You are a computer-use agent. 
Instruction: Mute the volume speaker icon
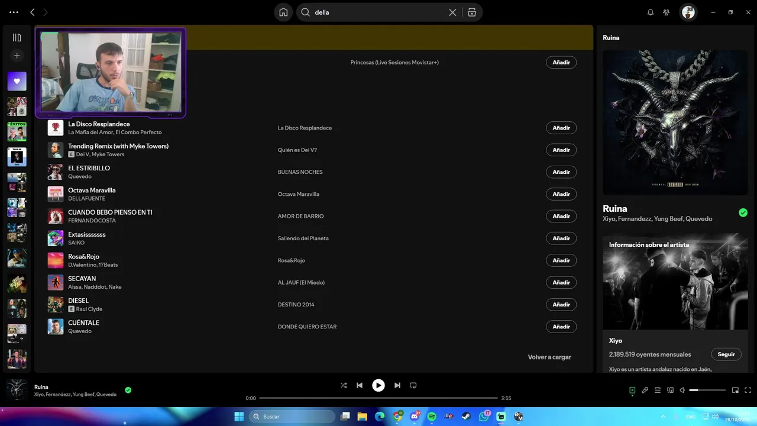coord(682,390)
